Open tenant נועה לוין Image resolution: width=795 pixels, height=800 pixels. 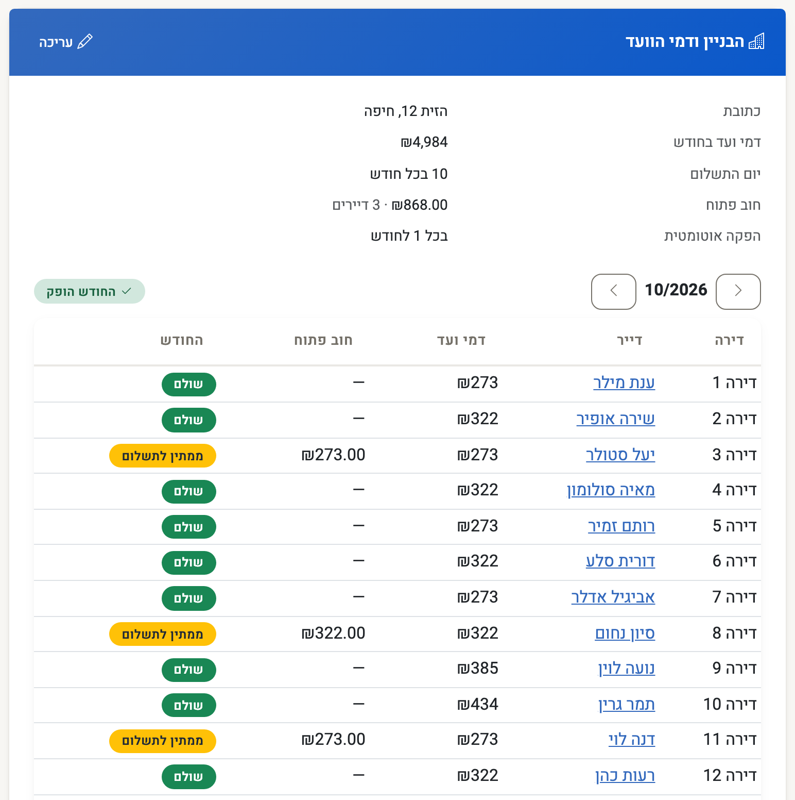point(627,668)
